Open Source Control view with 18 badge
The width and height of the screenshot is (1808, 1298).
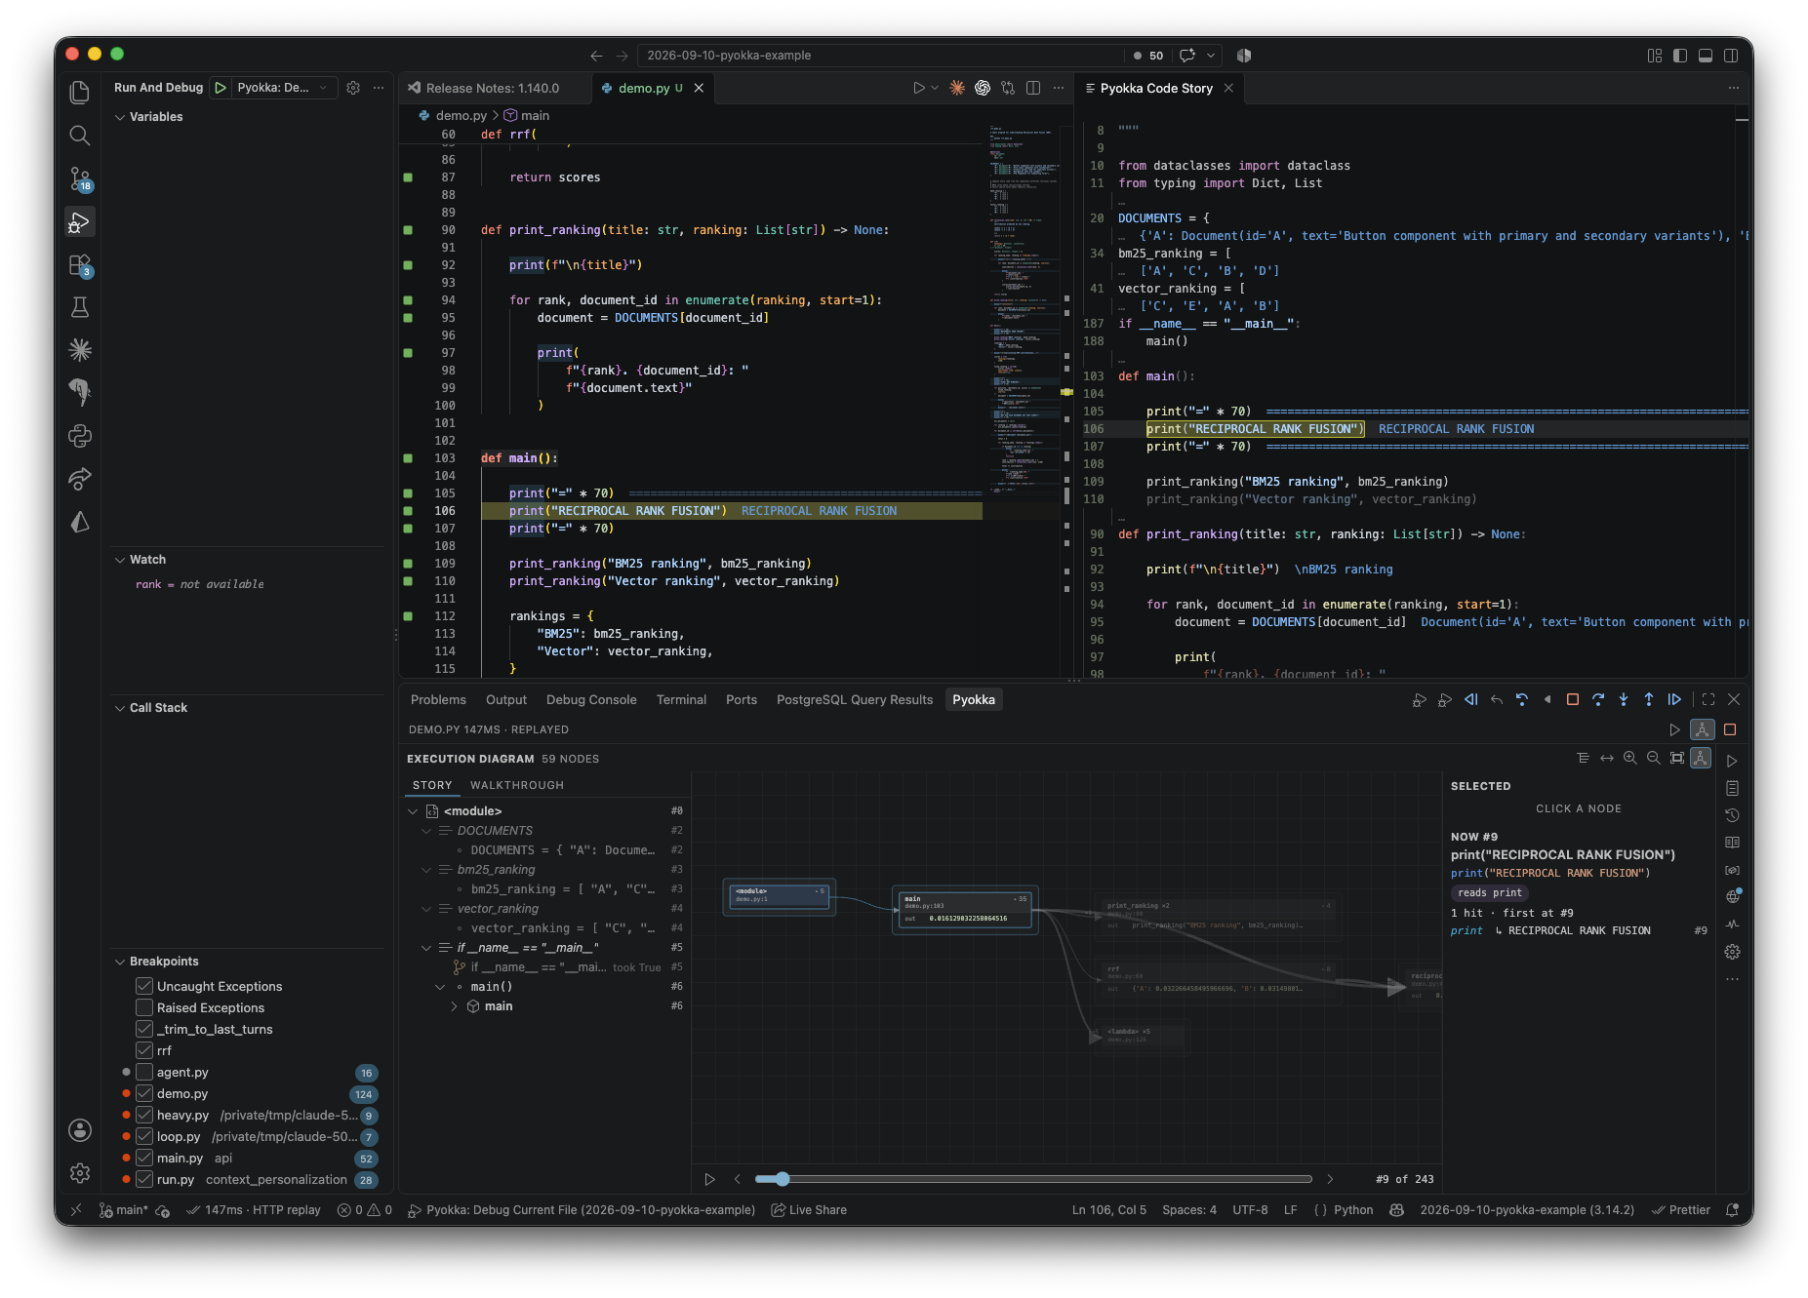click(x=80, y=179)
